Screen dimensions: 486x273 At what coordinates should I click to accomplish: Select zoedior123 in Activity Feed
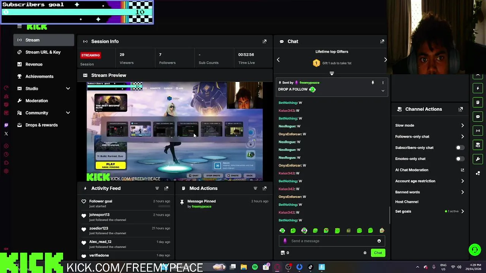click(x=99, y=228)
